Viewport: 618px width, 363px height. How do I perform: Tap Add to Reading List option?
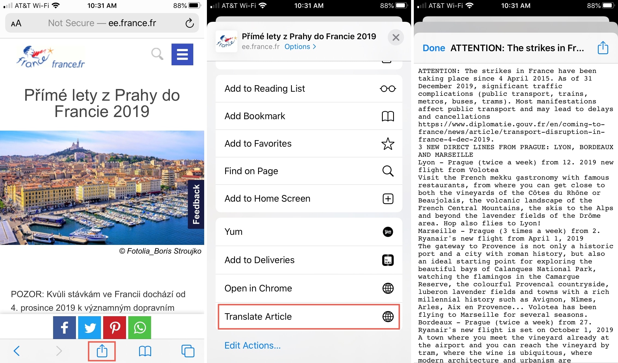(309, 89)
